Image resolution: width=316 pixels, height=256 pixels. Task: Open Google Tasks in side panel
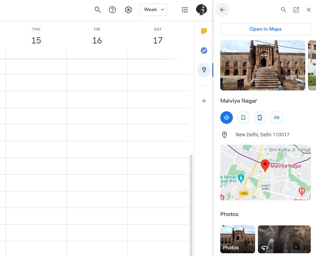coord(204,50)
